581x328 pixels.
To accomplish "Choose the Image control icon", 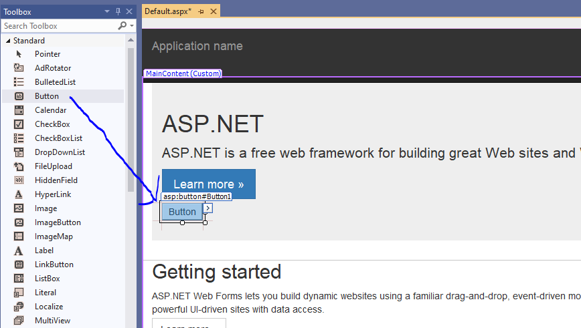I will click(x=19, y=208).
